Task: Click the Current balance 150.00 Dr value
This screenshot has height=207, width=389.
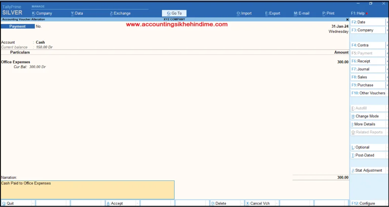Action: pyautogui.click(x=44, y=47)
